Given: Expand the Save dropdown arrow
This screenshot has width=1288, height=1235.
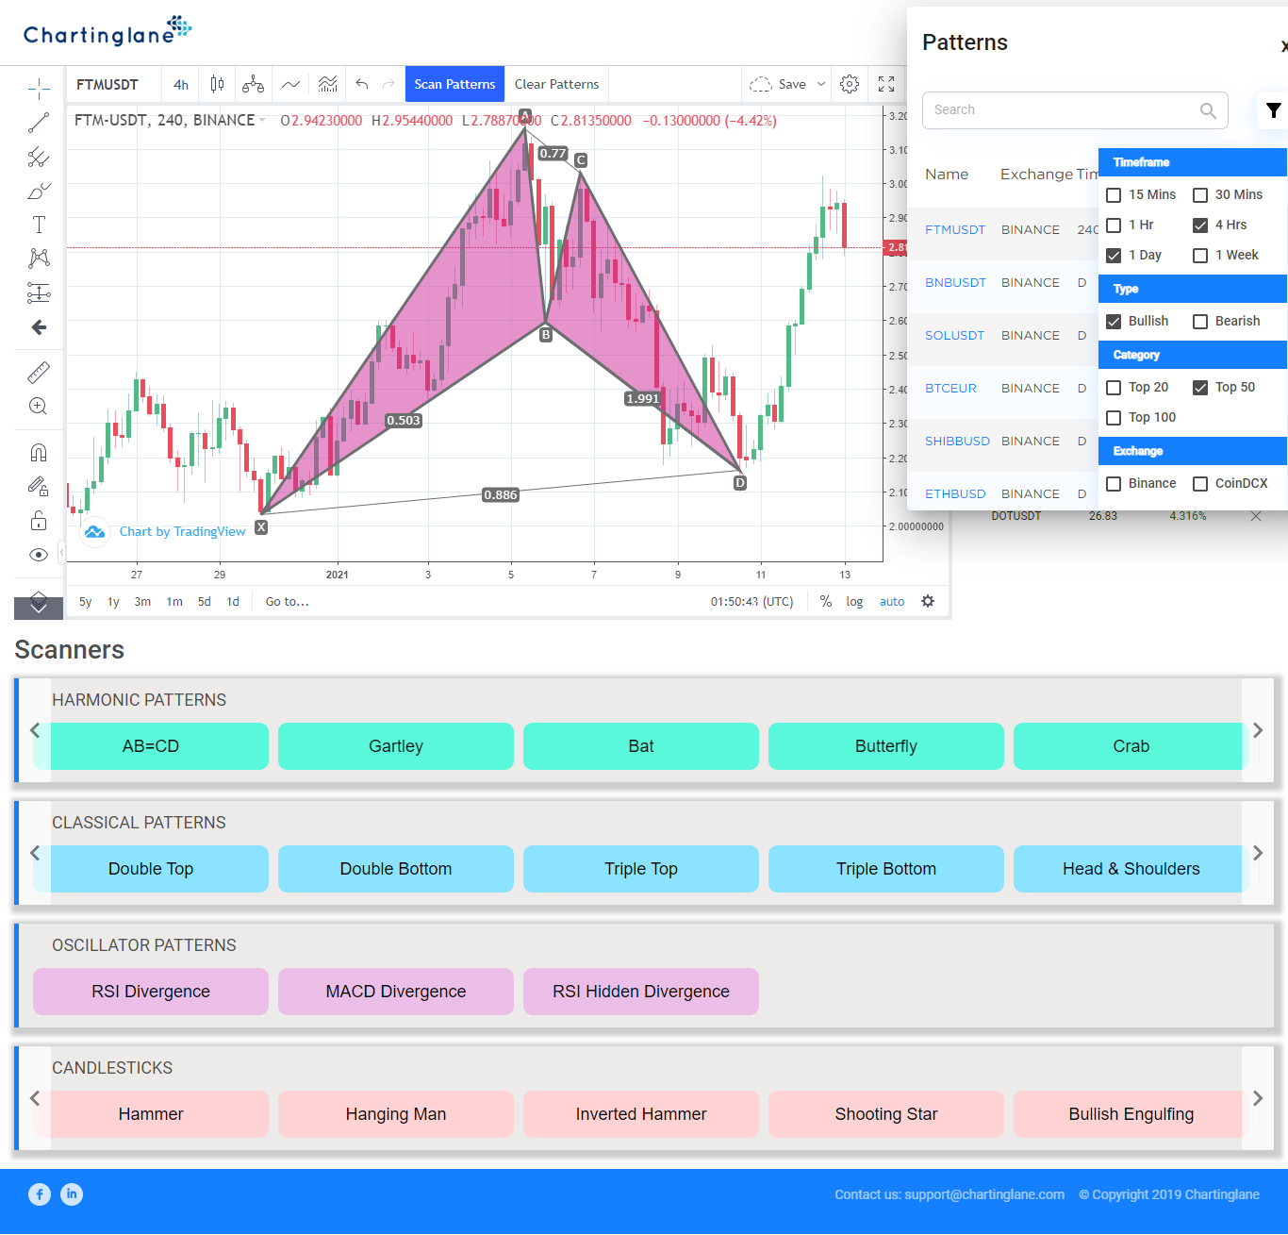Looking at the screenshot, I should point(821,84).
